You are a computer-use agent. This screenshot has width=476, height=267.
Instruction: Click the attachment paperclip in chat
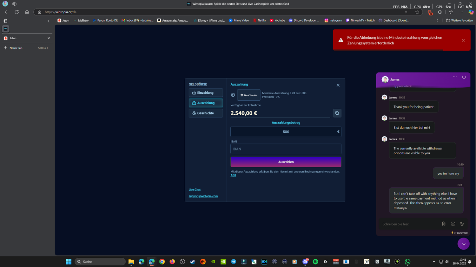(444, 224)
